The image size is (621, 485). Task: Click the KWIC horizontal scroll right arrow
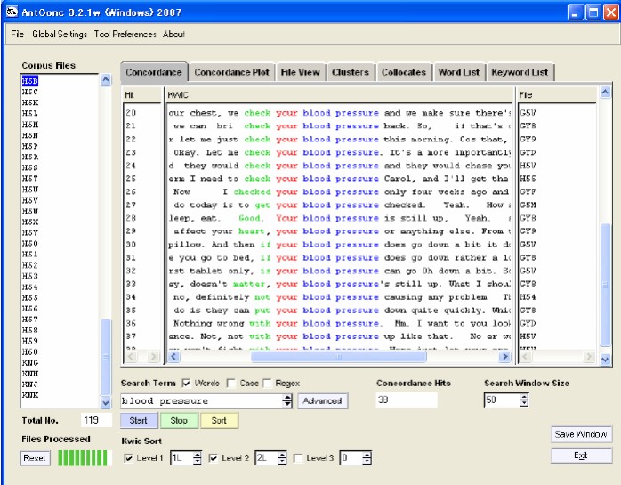(504, 357)
